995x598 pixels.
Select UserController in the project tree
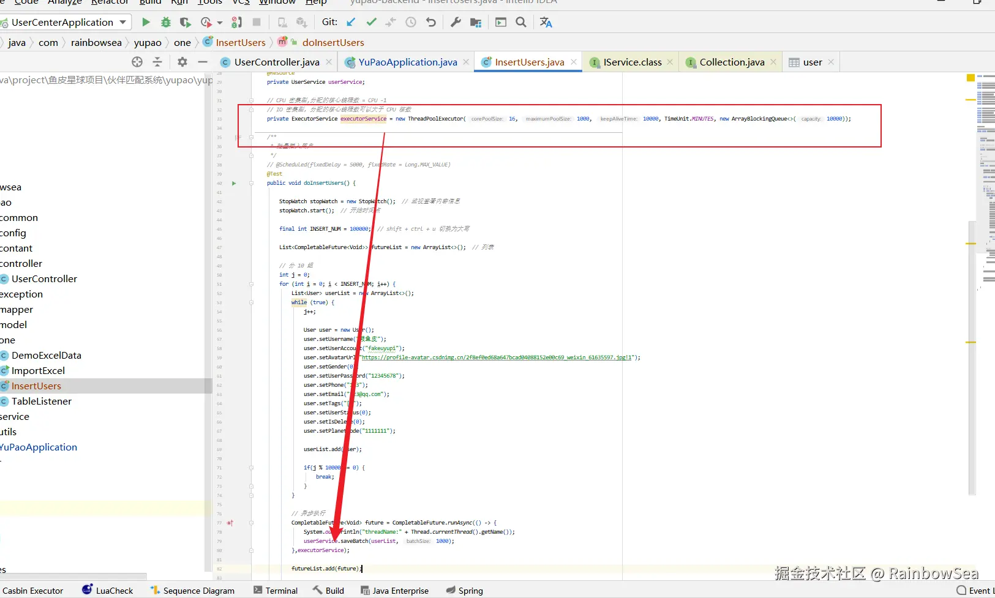44,278
